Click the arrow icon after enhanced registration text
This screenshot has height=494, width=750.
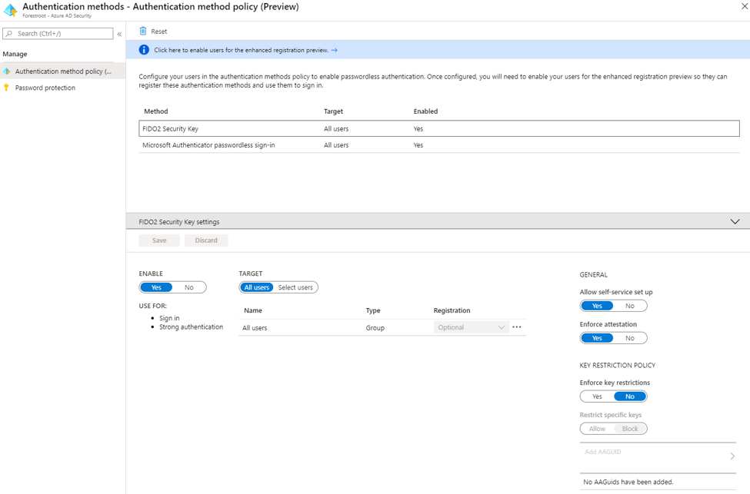pyautogui.click(x=335, y=50)
